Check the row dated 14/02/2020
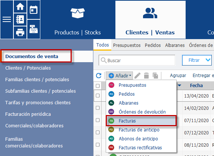Image resolution: width=214 pixels, height=156 pixels. click(98, 108)
